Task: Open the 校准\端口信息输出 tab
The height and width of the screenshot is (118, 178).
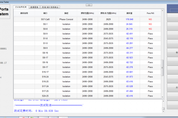Action: coord(50,7)
